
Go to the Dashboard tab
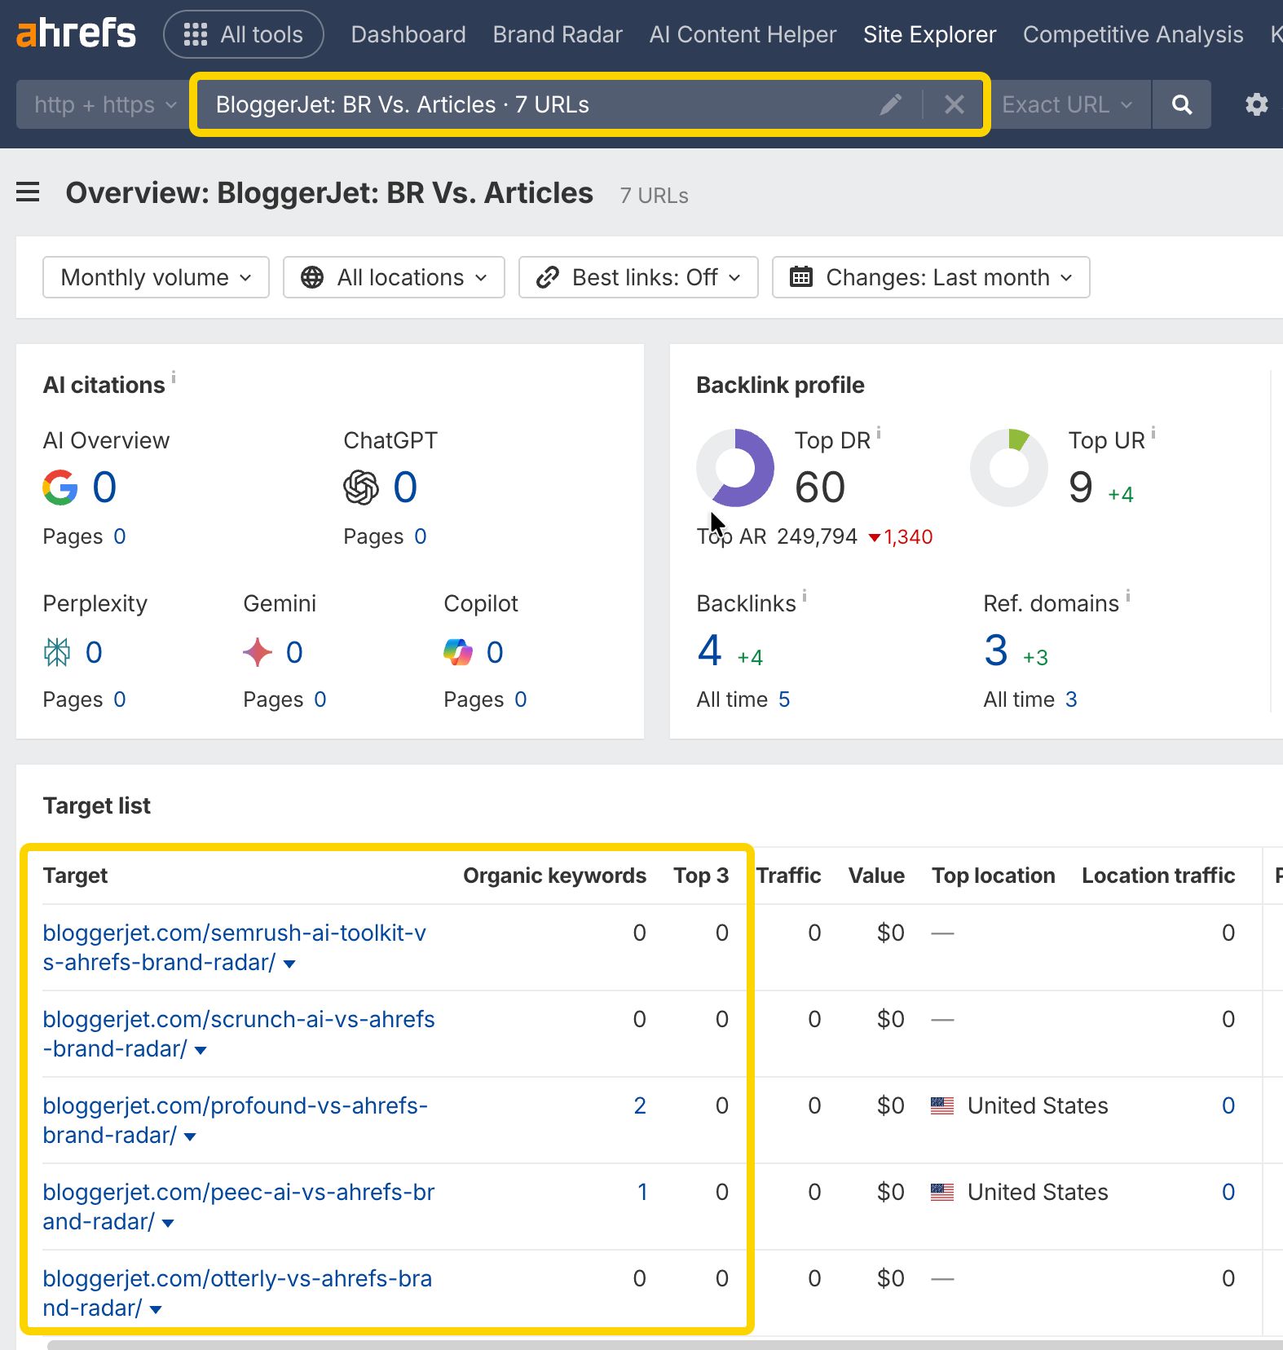point(408,34)
